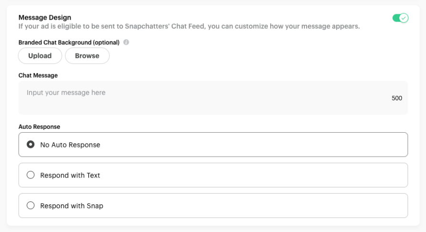Choose the Respond with Text radio circle
This screenshot has width=426, height=232.
click(31, 175)
